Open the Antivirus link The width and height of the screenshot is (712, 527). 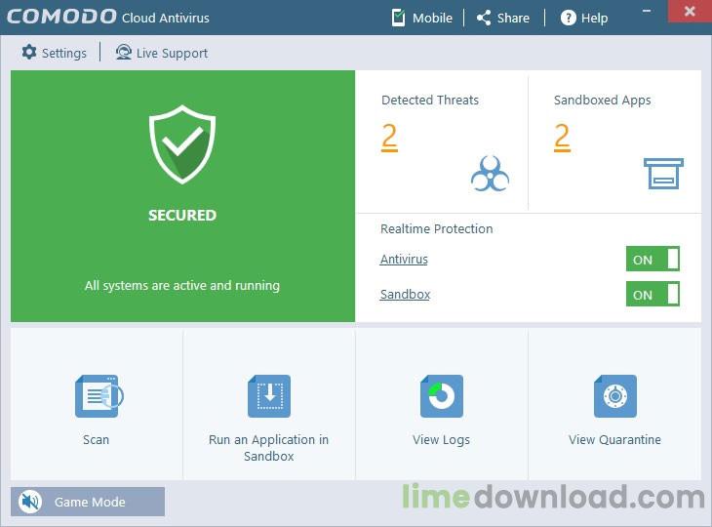(404, 259)
